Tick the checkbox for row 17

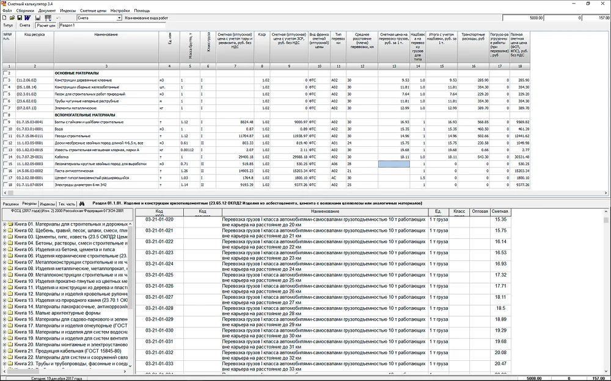click(5, 178)
